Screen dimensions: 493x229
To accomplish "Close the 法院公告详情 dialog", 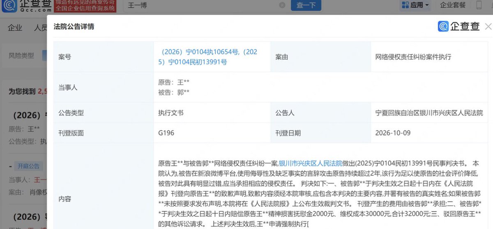I will pos(488,27).
